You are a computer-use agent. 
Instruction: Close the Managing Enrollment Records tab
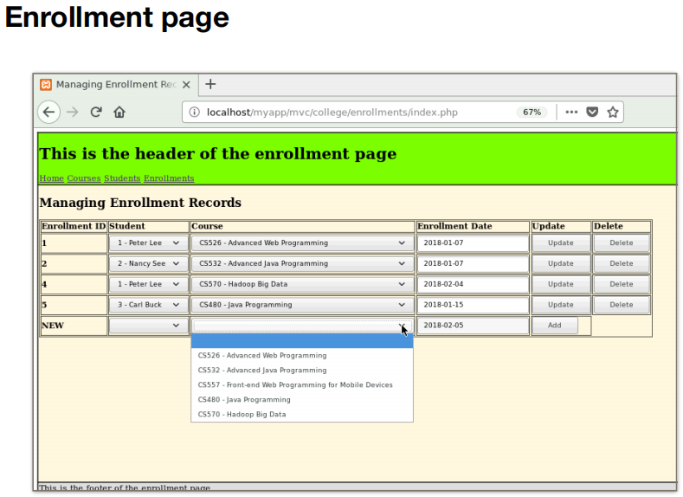coord(186,85)
